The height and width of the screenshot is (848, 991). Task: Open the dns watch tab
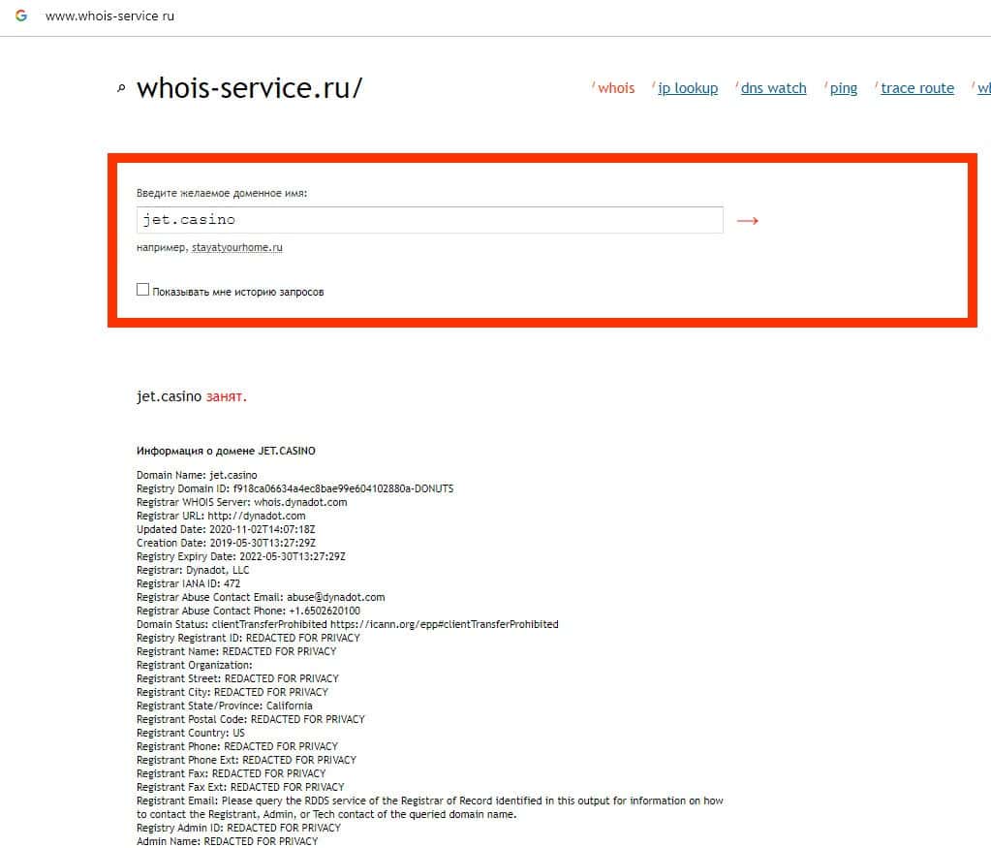click(x=774, y=88)
